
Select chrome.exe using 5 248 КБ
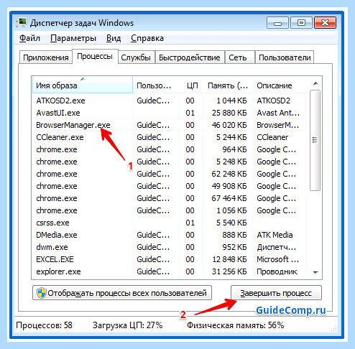click(169, 162)
